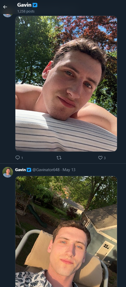Open the shirtless selfie photo on pillow

click(x=66, y=84)
